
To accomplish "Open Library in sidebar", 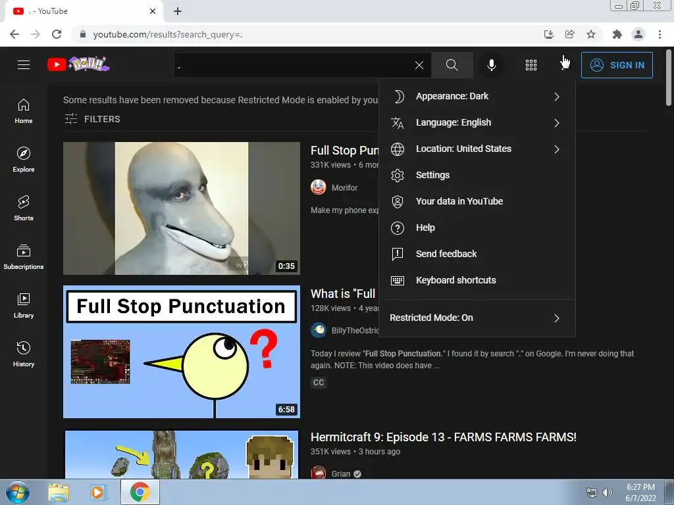I will 24,306.
